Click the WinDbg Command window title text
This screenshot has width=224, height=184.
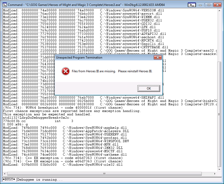click(x=86, y=5)
